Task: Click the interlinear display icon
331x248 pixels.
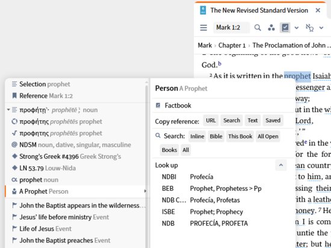Action: [310, 28]
